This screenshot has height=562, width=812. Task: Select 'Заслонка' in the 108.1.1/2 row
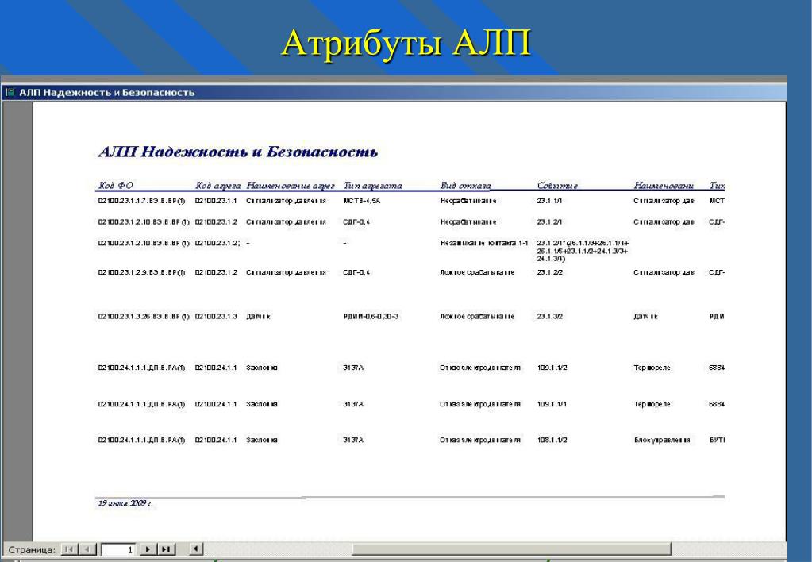tap(261, 440)
